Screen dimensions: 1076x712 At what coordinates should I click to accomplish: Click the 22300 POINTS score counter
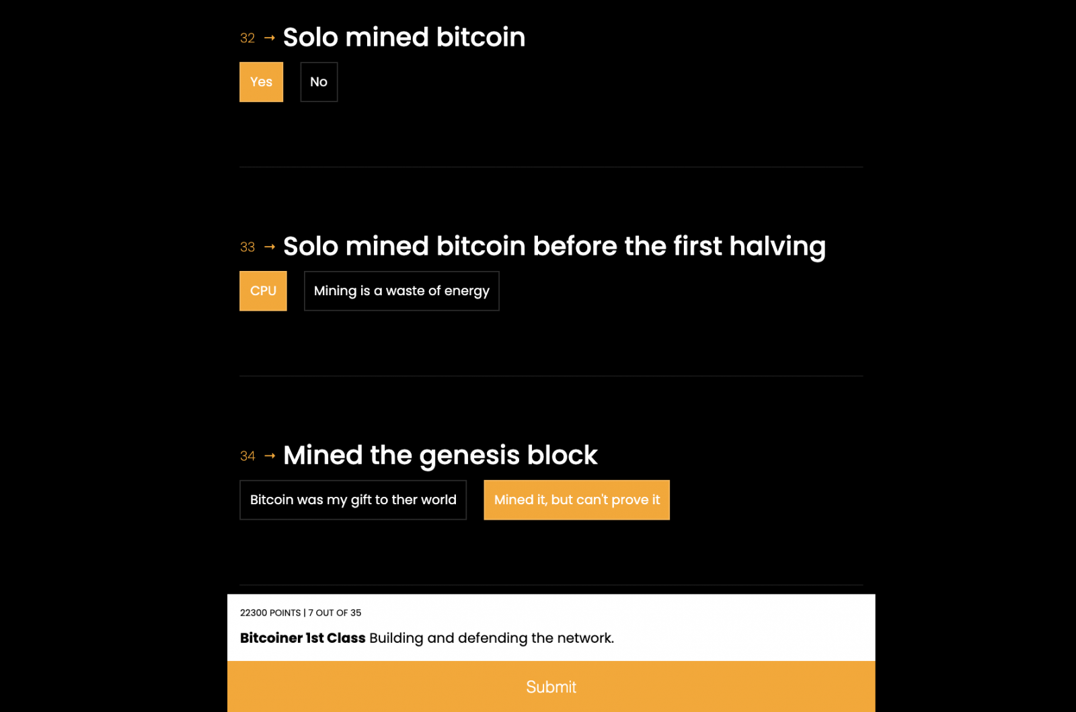pyautogui.click(x=270, y=613)
